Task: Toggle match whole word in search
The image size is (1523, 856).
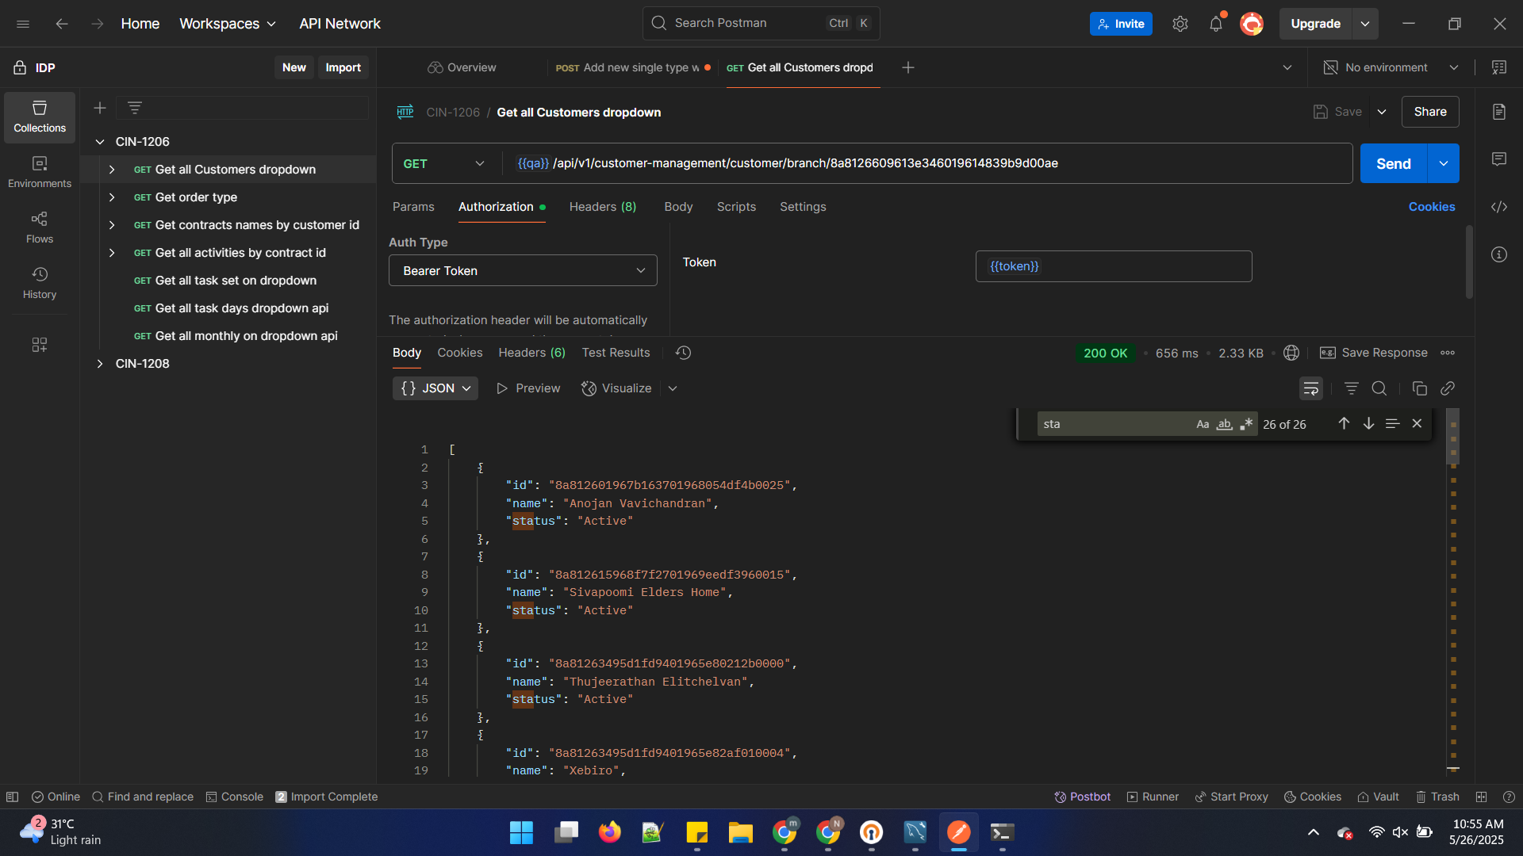Action: (1224, 424)
